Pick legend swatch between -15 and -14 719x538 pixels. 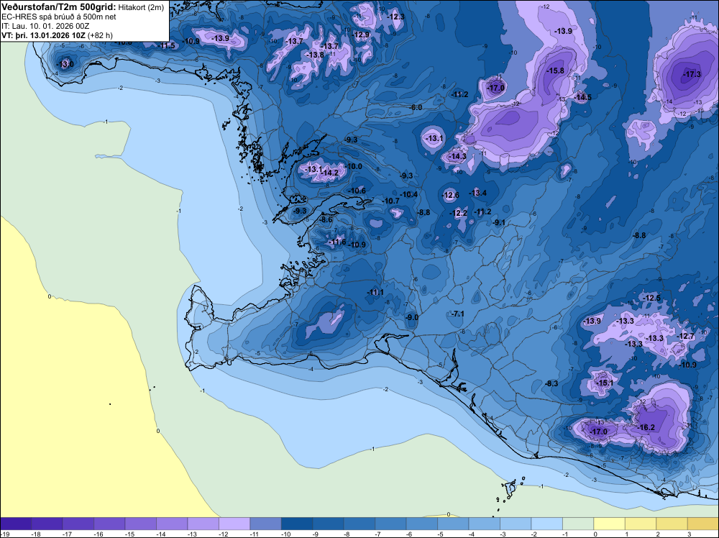[141, 524]
